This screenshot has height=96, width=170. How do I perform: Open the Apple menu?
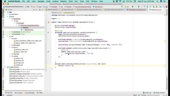(5, 1)
